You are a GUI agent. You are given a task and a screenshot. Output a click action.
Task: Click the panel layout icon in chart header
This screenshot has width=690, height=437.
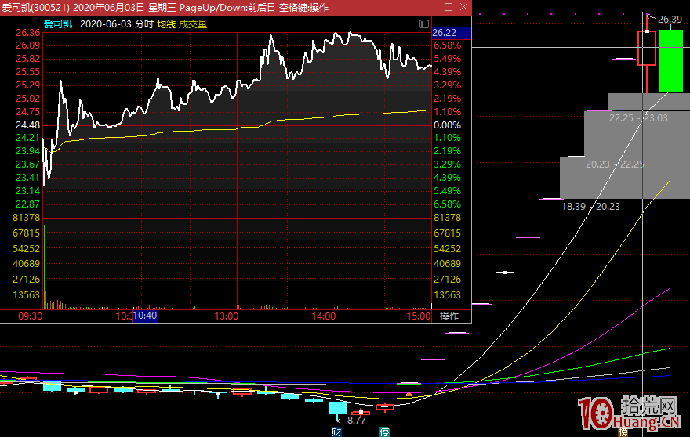[x=424, y=24]
